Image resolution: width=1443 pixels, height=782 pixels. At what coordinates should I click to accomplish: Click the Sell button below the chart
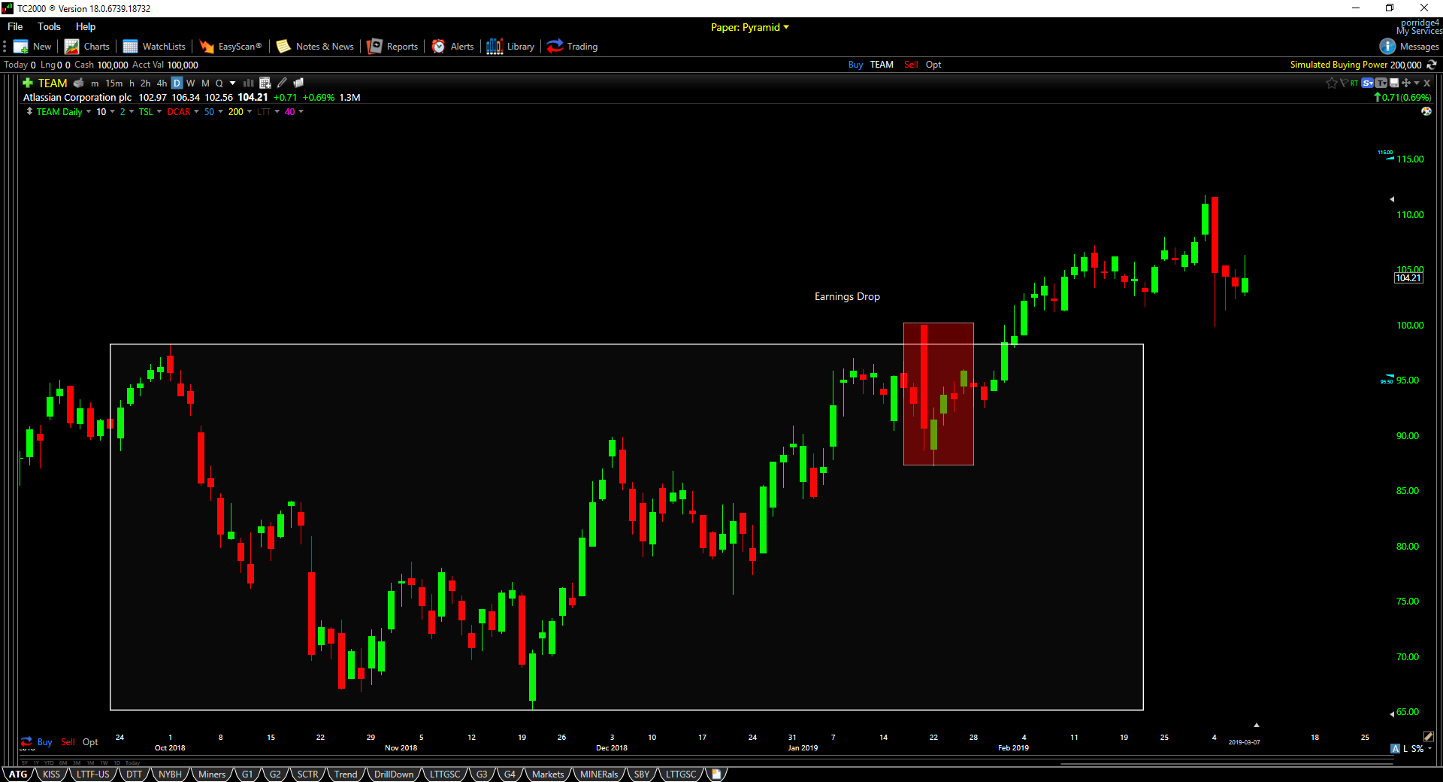click(x=68, y=742)
